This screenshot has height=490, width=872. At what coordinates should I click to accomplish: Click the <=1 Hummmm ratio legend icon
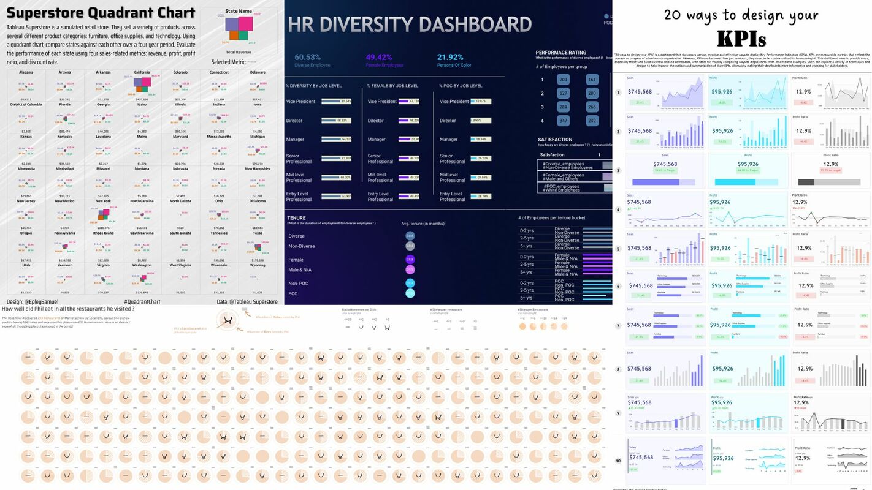[361, 326]
